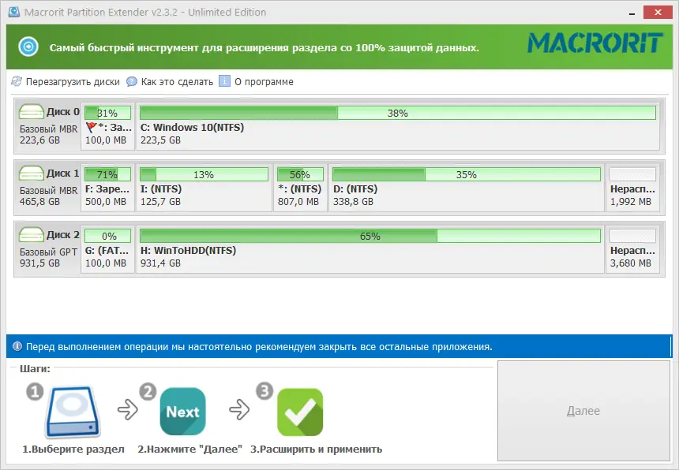Click the disk illustration in step 1
This screenshot has height=470, width=679.
click(x=71, y=411)
